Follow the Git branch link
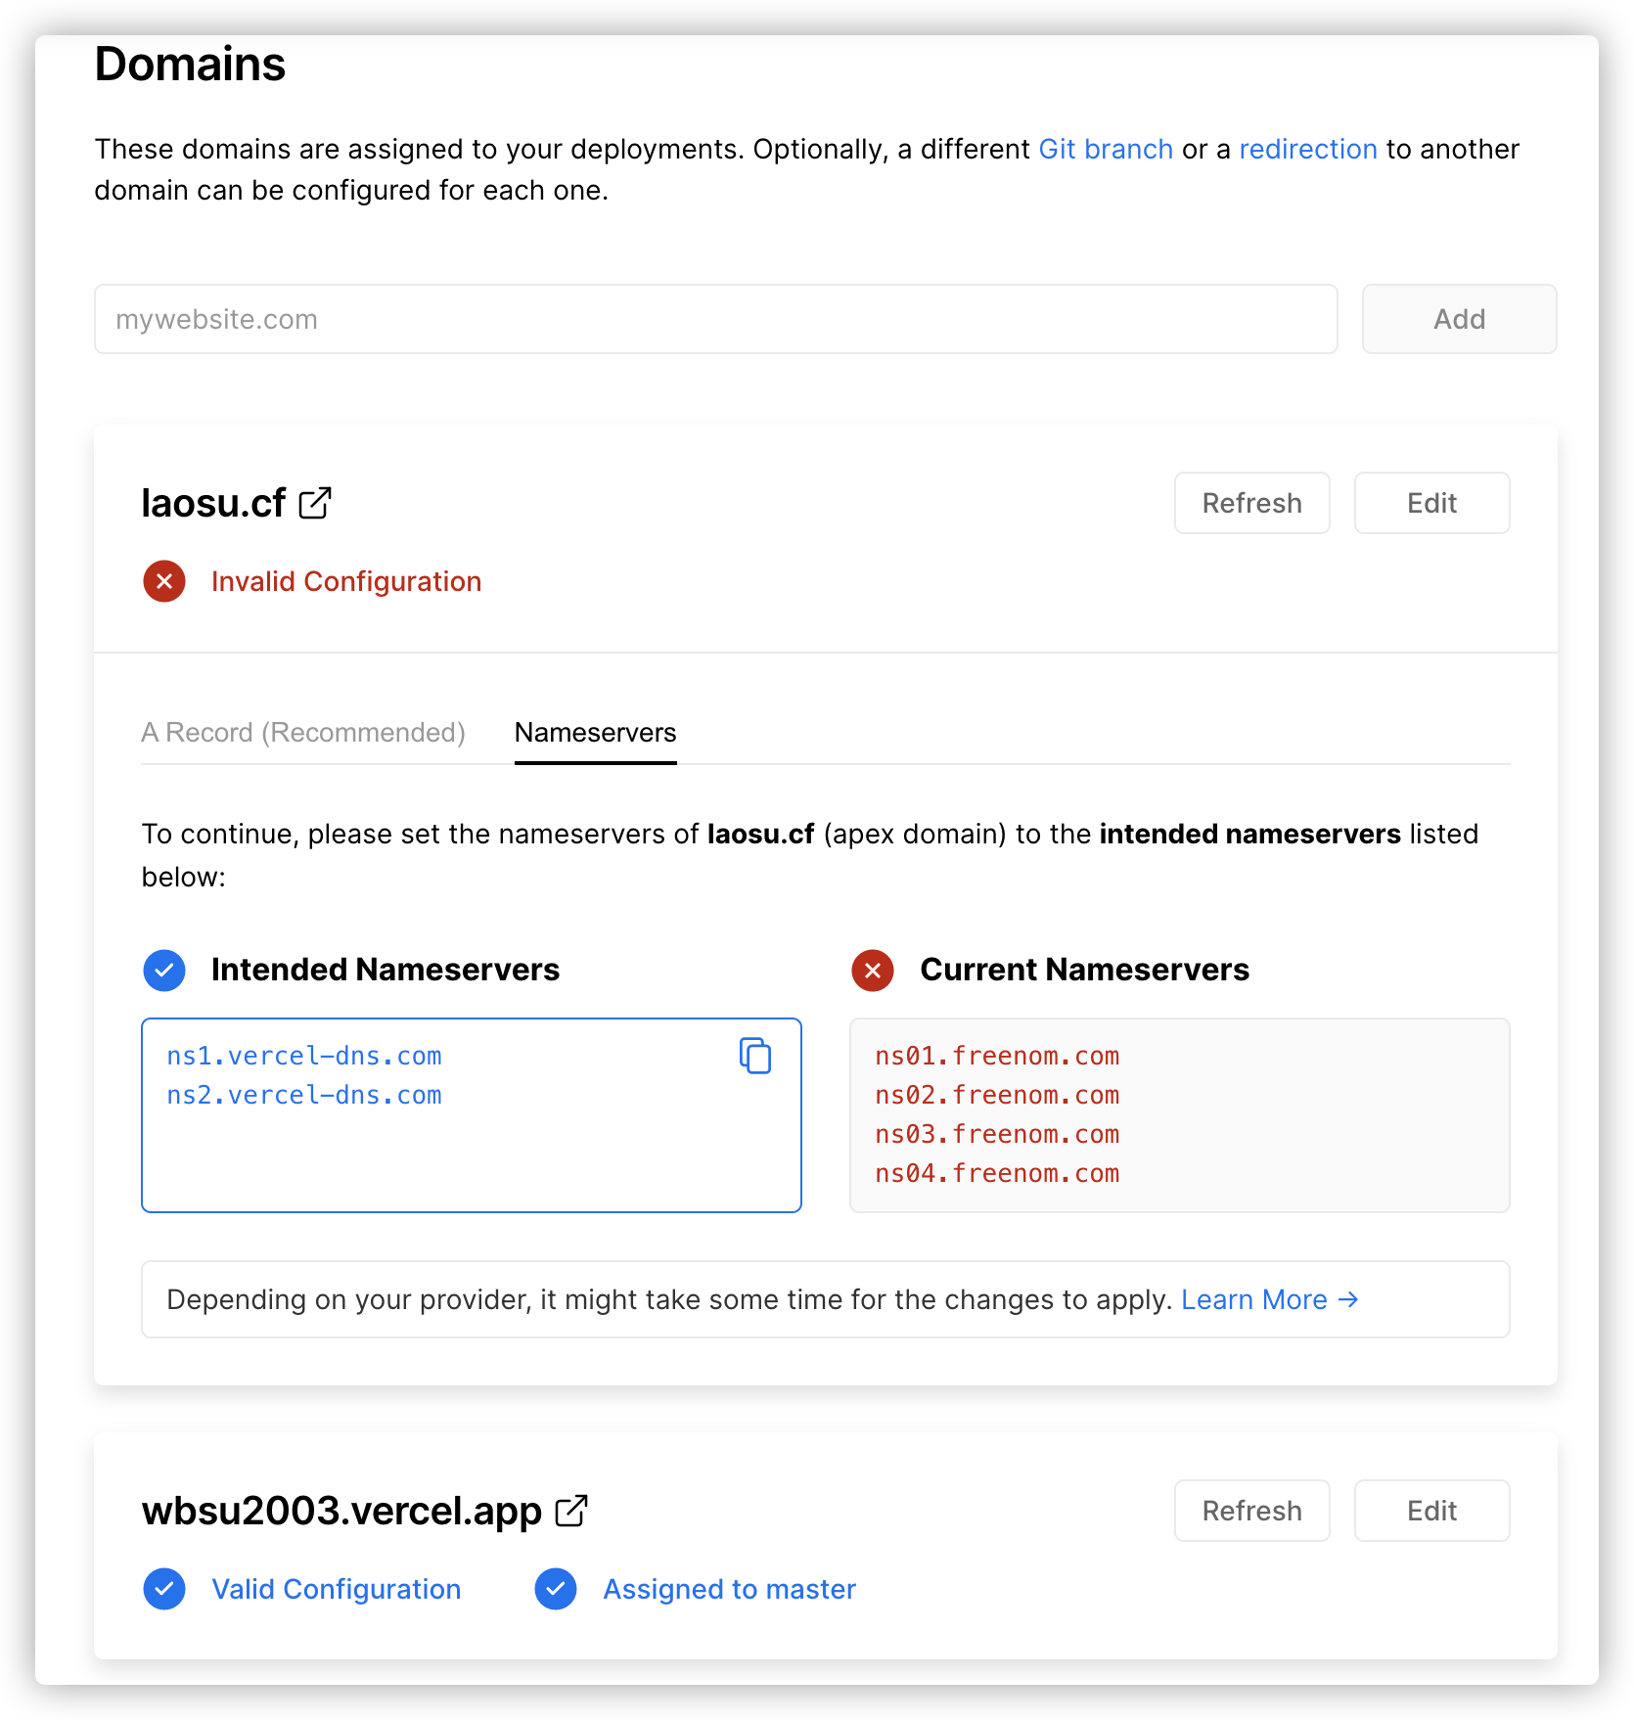1634x1720 pixels. (x=1106, y=149)
